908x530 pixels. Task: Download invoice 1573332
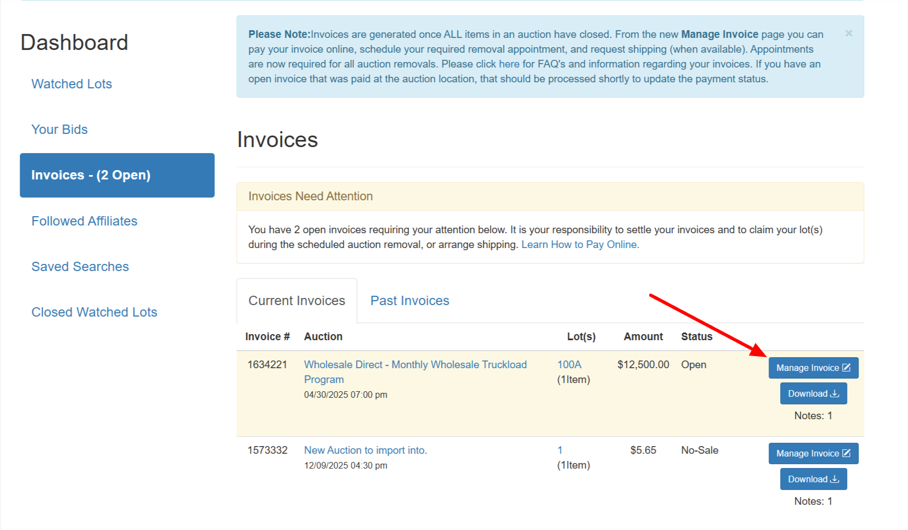(x=813, y=479)
